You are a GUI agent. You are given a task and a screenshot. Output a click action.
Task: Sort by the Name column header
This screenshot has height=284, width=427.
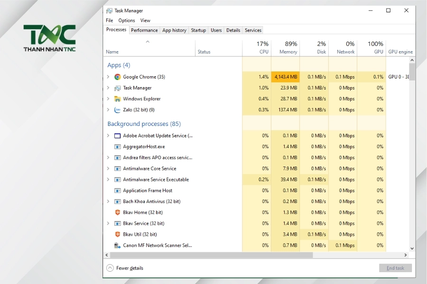tap(149, 48)
